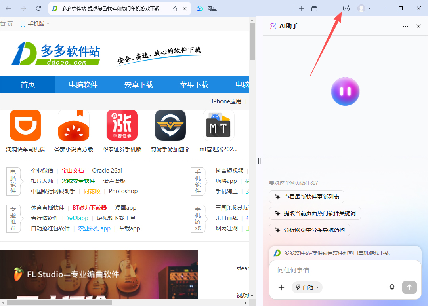The height and width of the screenshot is (306, 428).
Task: Send message with the up arrow button
Action: tap(409, 287)
